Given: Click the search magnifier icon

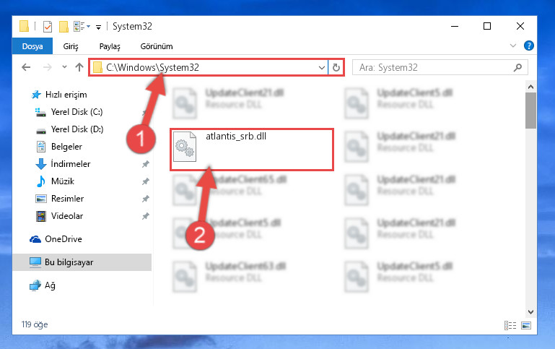Looking at the screenshot, I should (517, 67).
